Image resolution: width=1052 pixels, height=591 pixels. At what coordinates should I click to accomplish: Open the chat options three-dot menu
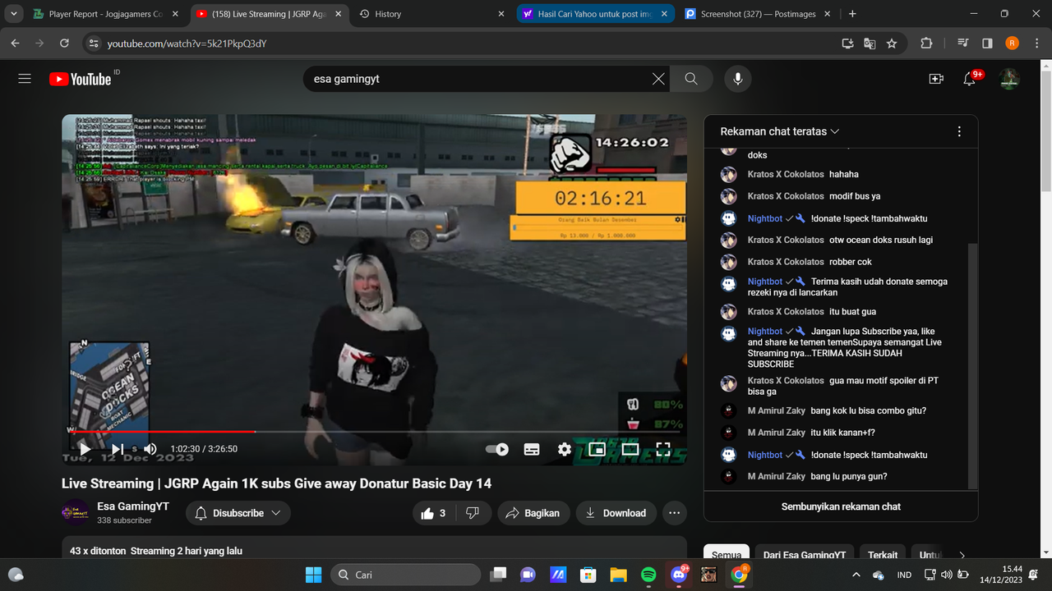(x=959, y=131)
